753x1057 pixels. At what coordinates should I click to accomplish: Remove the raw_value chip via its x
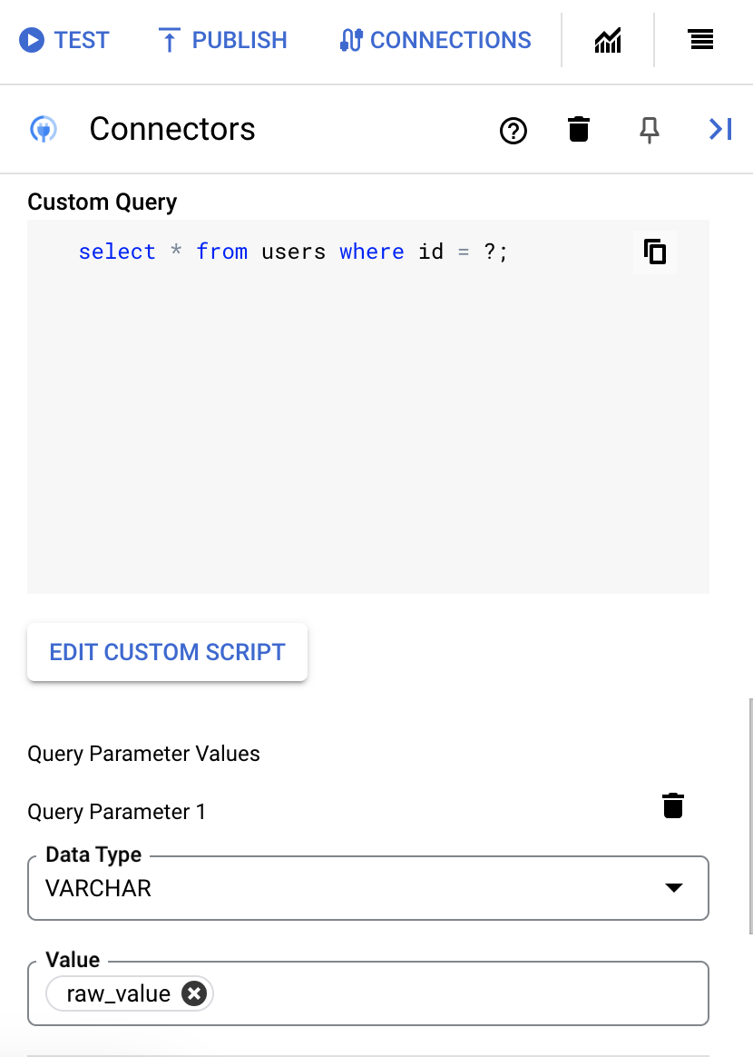(193, 993)
